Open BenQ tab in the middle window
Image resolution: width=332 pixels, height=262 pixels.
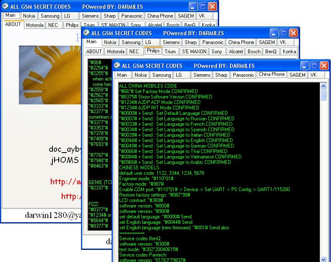(271, 52)
